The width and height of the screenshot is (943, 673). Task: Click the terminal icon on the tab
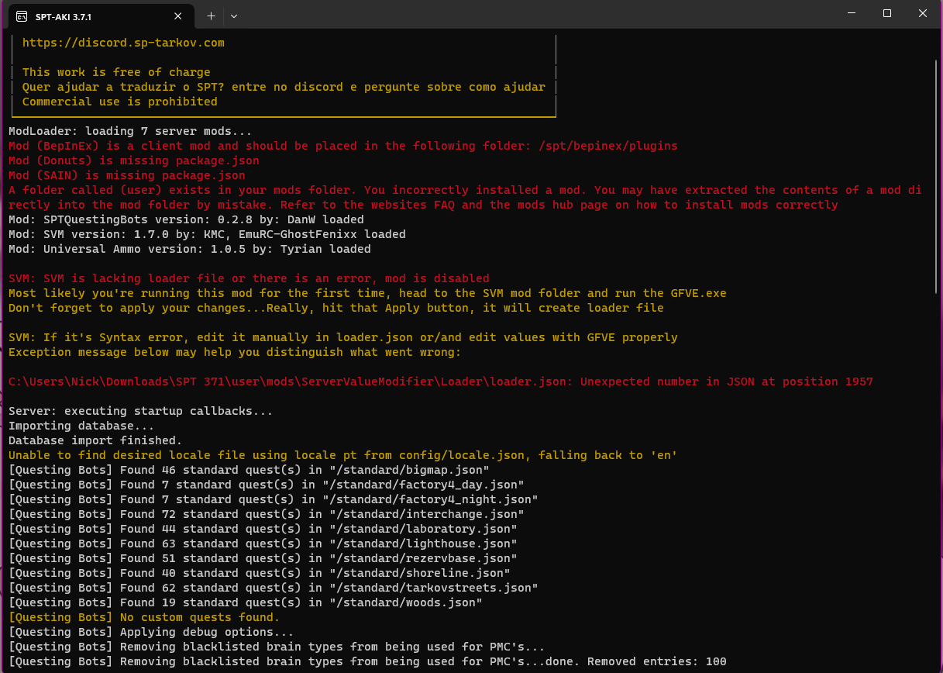click(22, 16)
